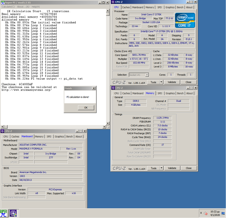The width and height of the screenshot is (226, 218).
Task: Open Help menu in Super PI
Action: [x=36, y=7]
